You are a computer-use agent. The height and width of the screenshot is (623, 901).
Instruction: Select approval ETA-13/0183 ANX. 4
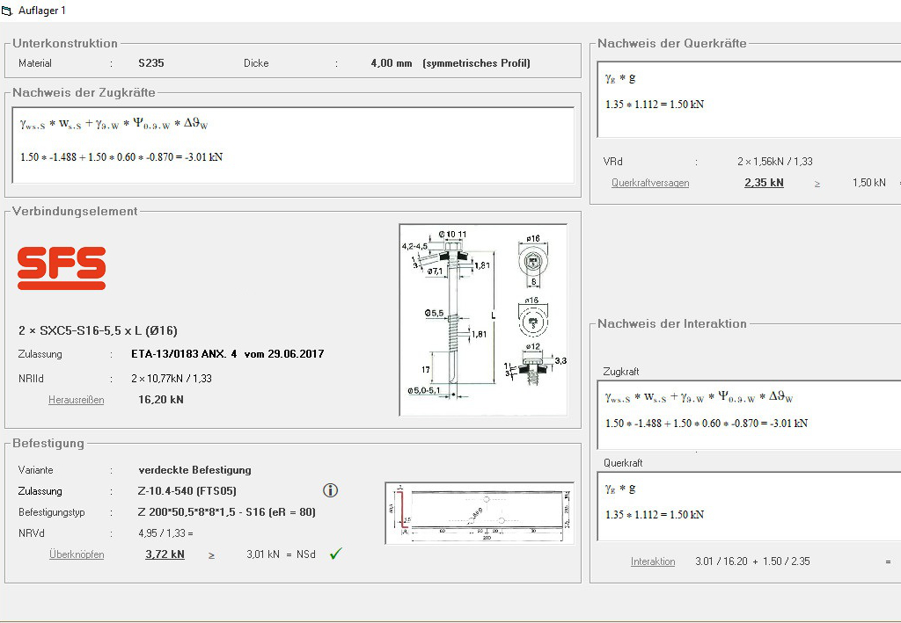(x=184, y=354)
